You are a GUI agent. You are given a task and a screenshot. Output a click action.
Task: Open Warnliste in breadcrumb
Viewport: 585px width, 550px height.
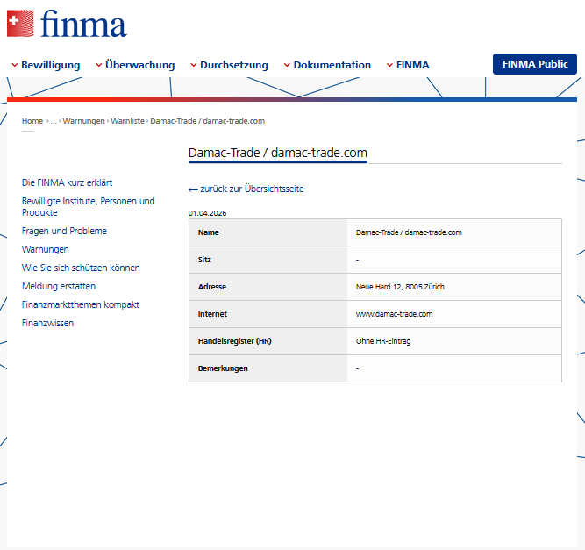127,121
